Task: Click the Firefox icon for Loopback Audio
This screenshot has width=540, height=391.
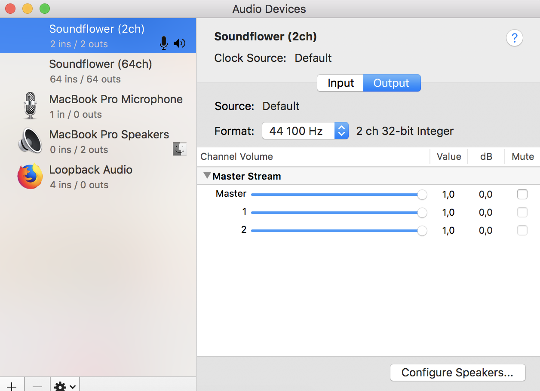Action: 30,177
